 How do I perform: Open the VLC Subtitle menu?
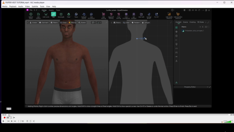(x=35, y=7)
